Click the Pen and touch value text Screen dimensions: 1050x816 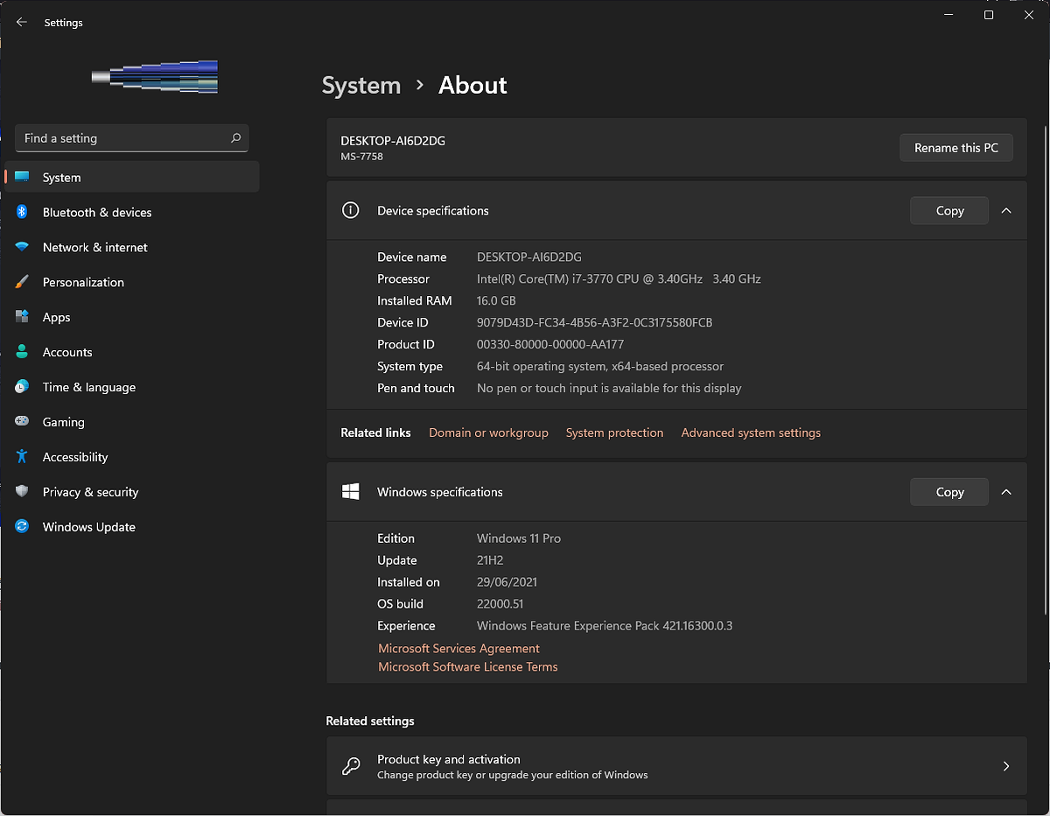point(609,389)
